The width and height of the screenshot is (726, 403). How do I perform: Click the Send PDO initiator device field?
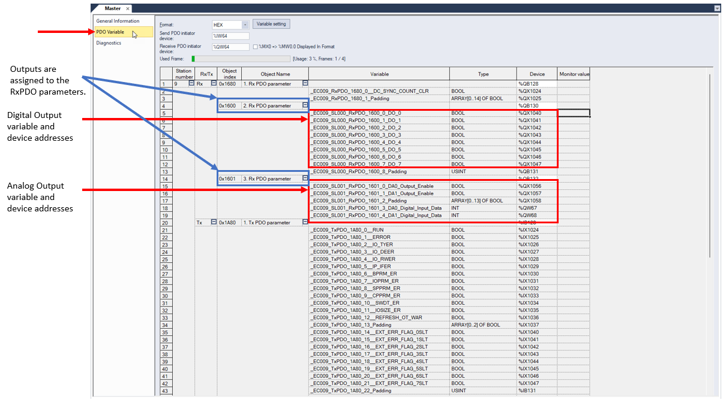(230, 36)
